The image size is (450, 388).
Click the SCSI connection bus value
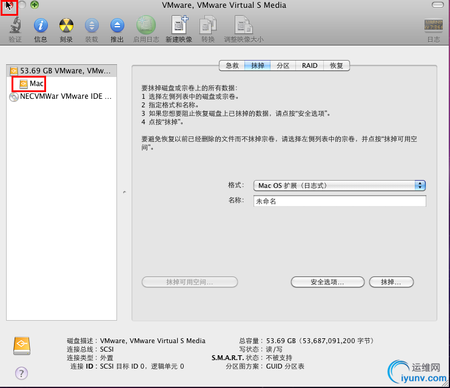107,349
